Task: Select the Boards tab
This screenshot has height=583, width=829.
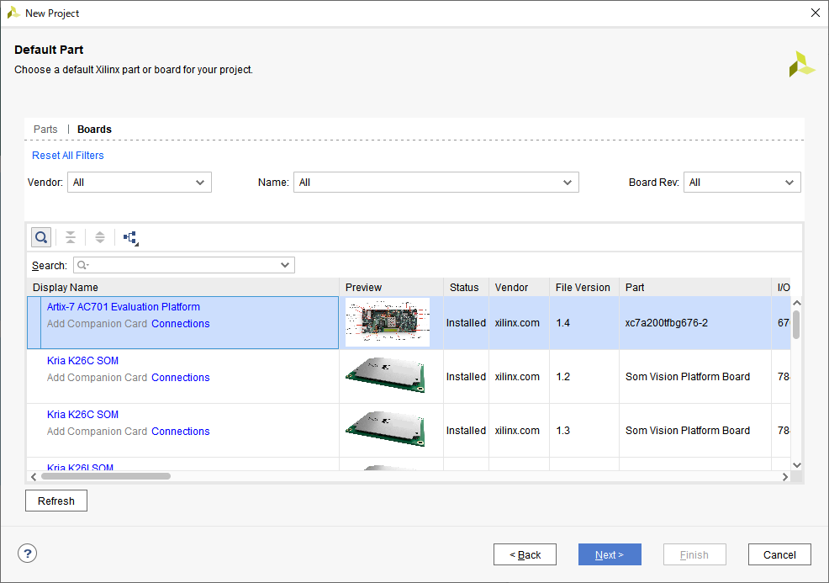Action: (95, 129)
